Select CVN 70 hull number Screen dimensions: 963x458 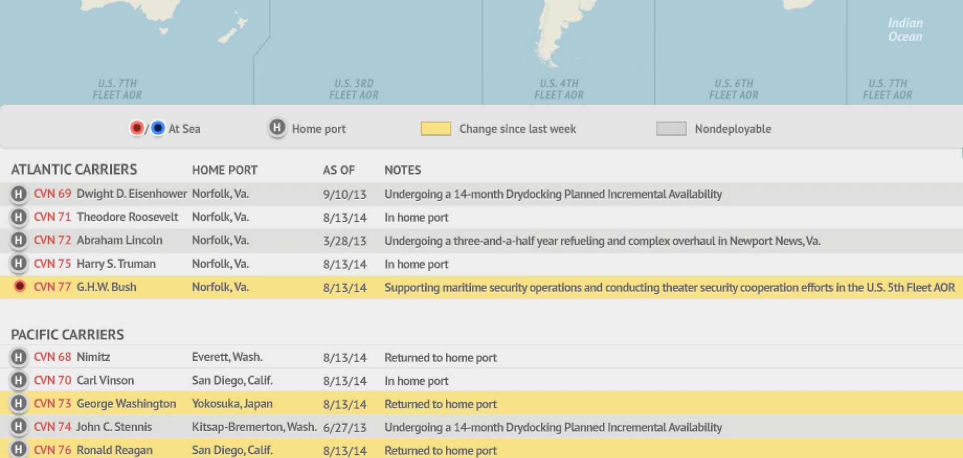tap(53, 380)
